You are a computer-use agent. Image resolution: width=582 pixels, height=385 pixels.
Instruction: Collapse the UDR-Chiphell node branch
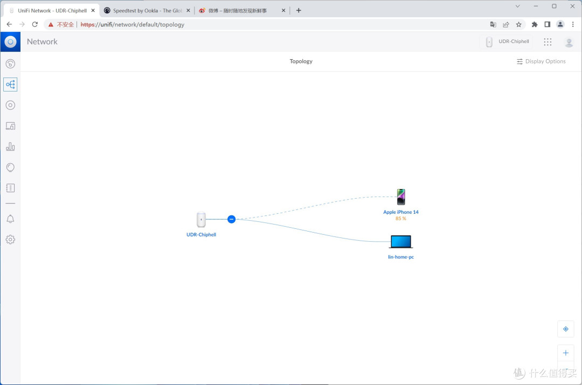pyautogui.click(x=231, y=219)
